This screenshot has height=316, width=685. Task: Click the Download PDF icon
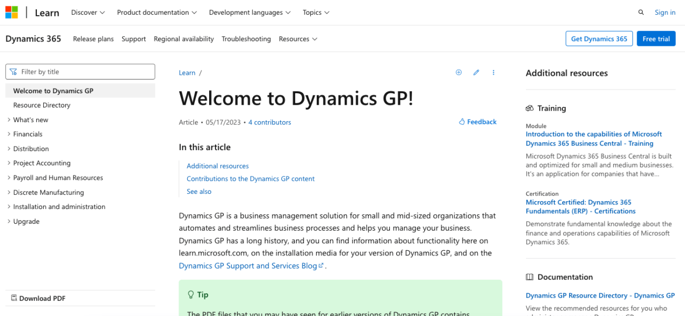(14, 298)
